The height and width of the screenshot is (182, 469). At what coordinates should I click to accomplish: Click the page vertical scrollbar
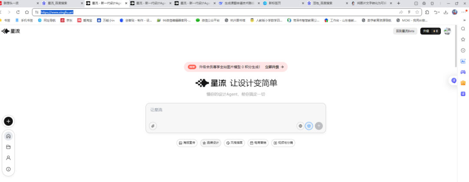456,46
